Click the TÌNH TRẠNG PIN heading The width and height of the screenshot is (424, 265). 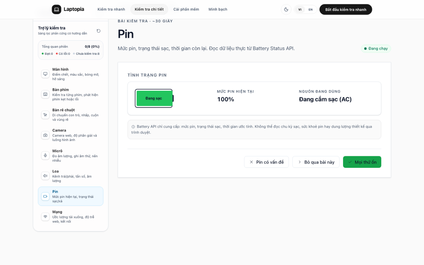pos(147,75)
